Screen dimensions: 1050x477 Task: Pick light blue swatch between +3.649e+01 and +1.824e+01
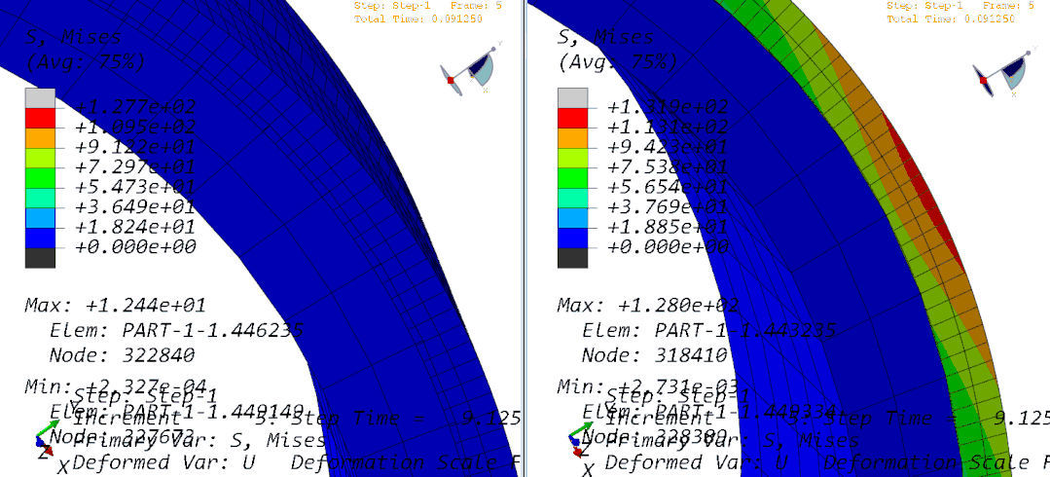(x=40, y=218)
